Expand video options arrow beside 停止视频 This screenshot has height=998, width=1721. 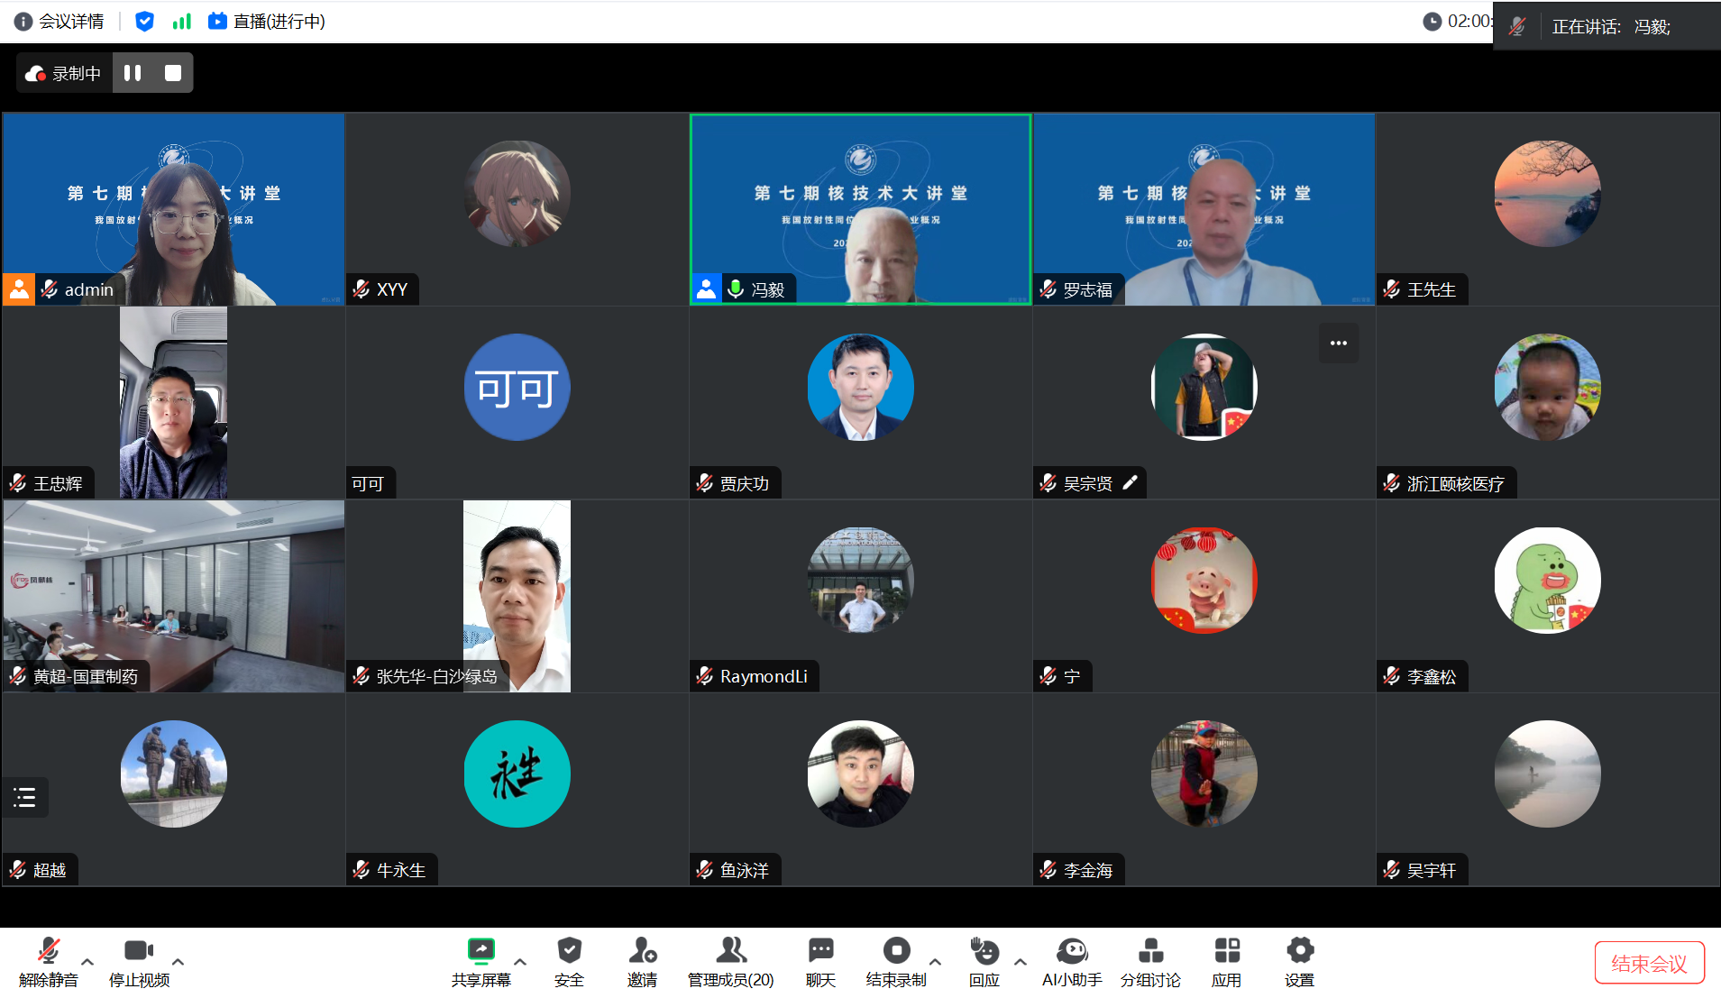(179, 962)
